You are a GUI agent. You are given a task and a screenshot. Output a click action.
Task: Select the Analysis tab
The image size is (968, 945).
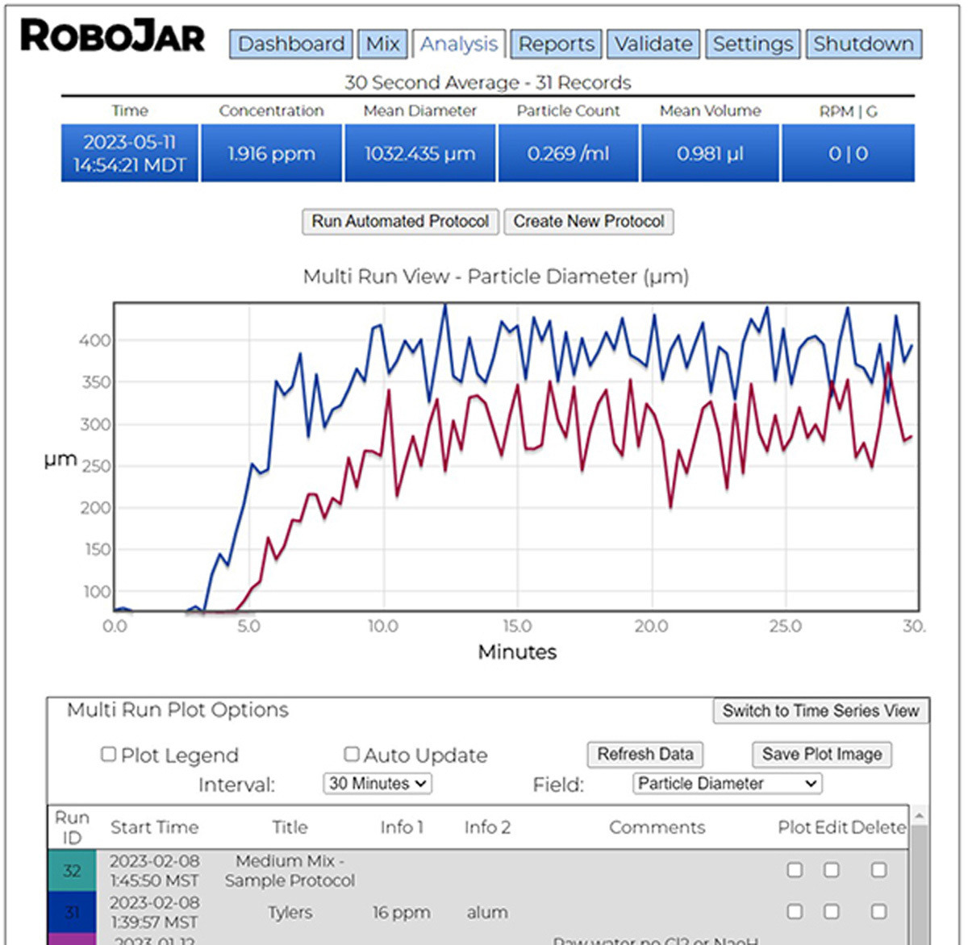tap(458, 44)
